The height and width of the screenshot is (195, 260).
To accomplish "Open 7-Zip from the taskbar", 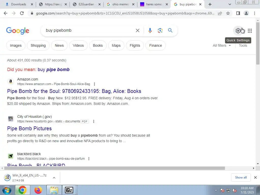I will tap(69, 190).
